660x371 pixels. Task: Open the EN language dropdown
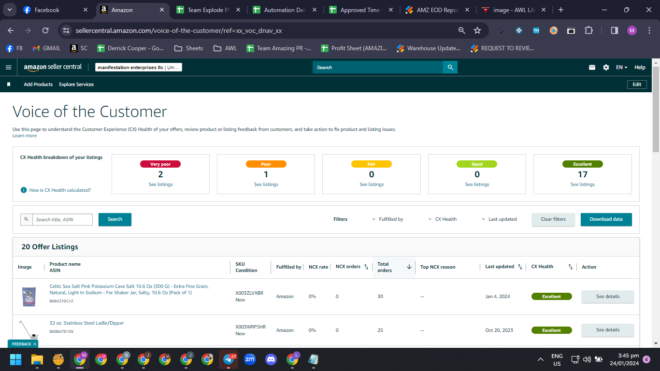pyautogui.click(x=621, y=68)
